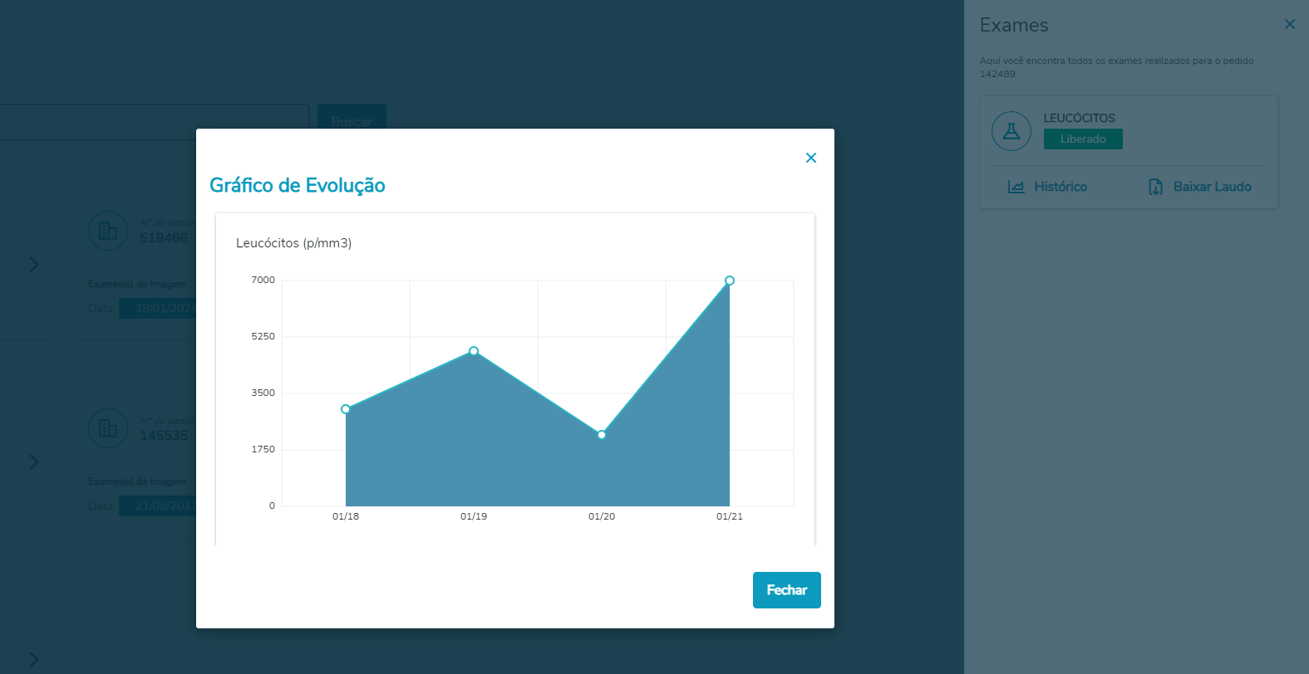The height and width of the screenshot is (674, 1309).
Task: Select the 01/20 data point on the chart
Action: 602,435
